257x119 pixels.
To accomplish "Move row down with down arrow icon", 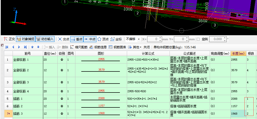I will coord(38,47).
